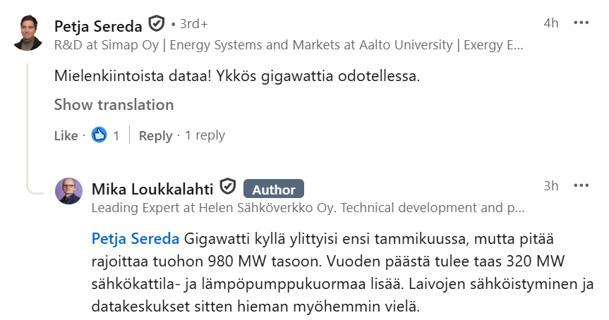The image size is (609, 320).
Task: Open Mika Loukkalahti's profile picture
Action: pyautogui.click(x=69, y=190)
